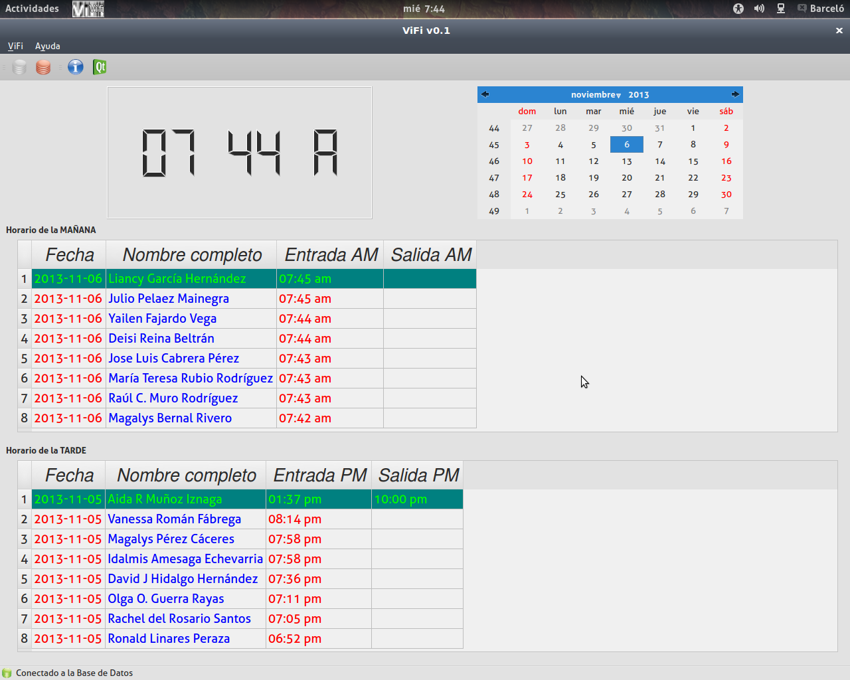The width and height of the screenshot is (850, 680).
Task: Select María Teresa Rubio Rodríguez
Action: pos(191,379)
